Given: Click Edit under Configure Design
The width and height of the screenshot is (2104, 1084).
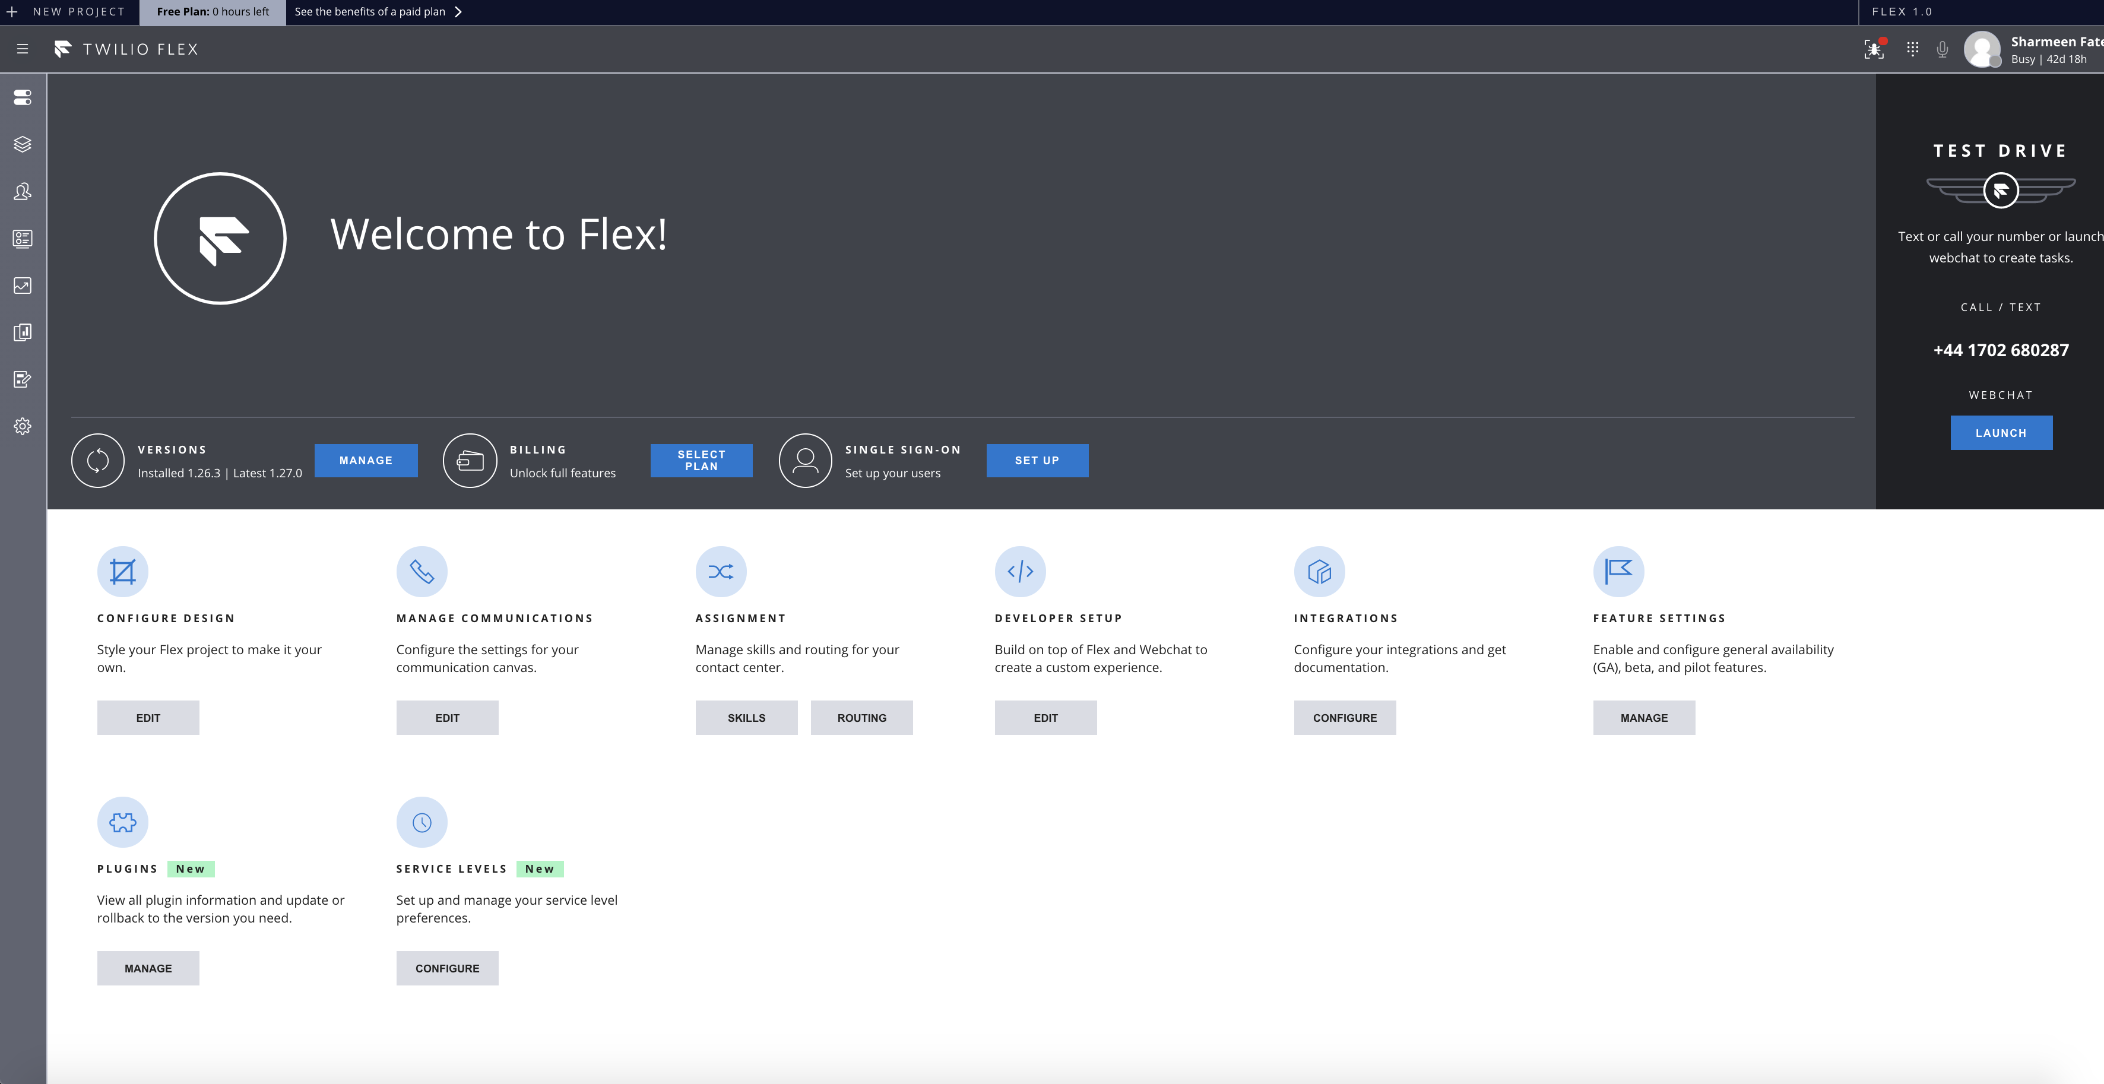Looking at the screenshot, I should pos(148,718).
